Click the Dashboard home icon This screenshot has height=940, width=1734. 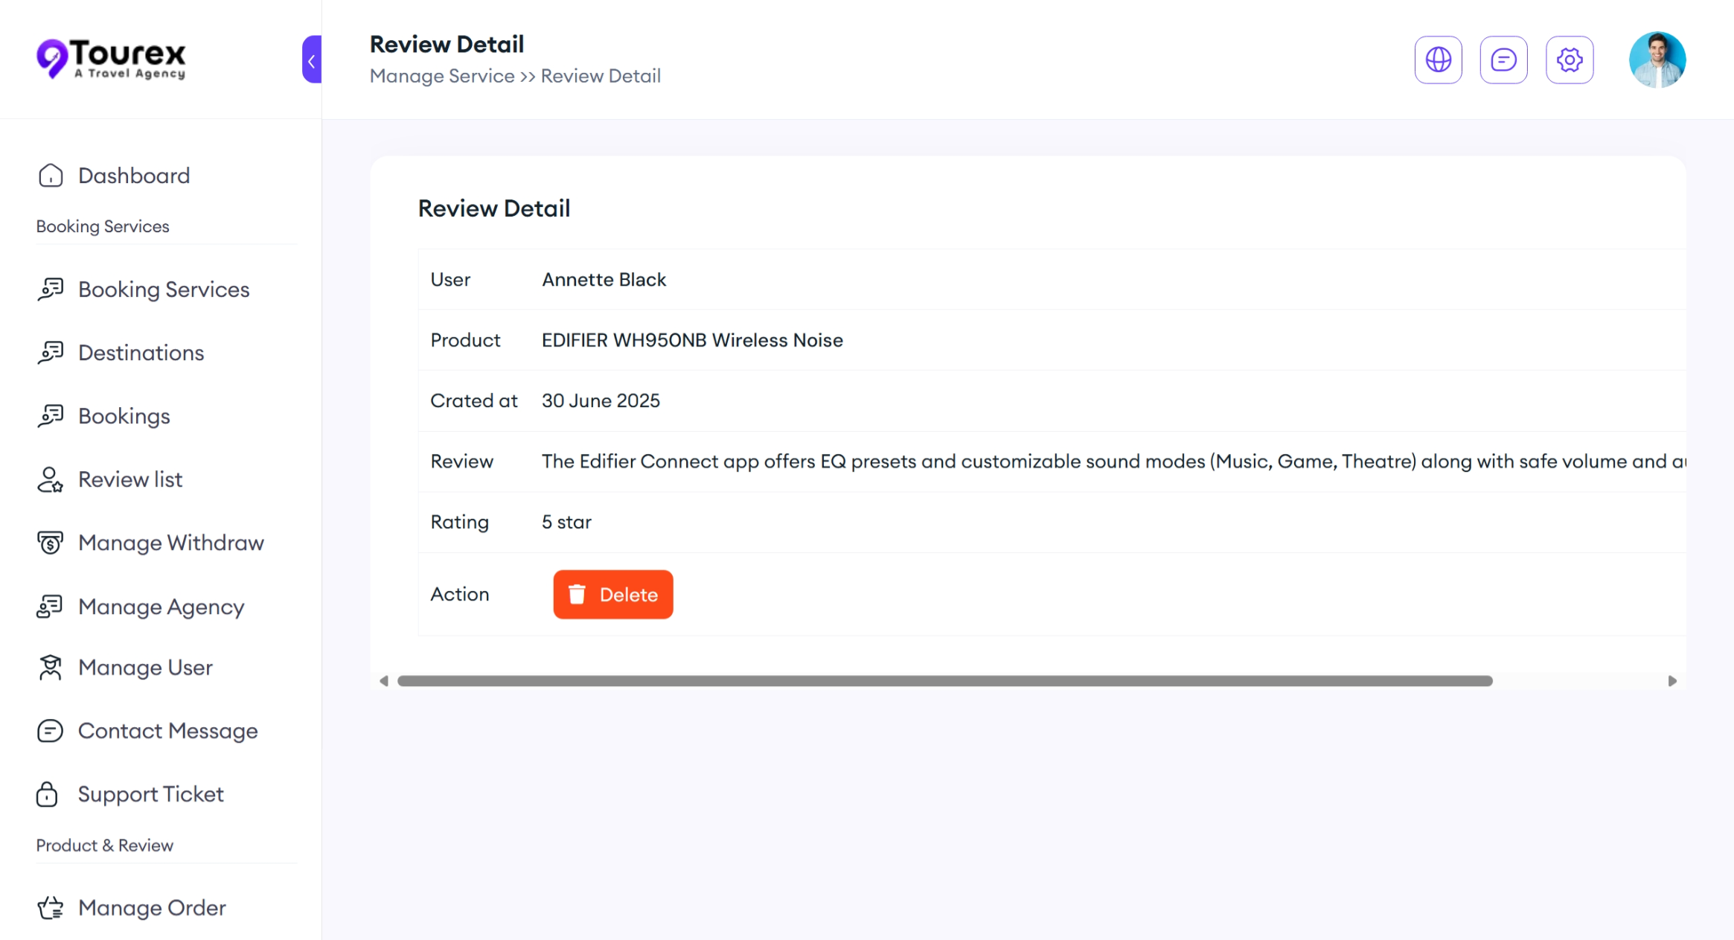[51, 176]
